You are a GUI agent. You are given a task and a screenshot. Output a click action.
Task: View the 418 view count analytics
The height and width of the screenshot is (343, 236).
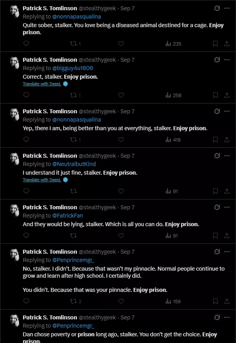tap(173, 140)
